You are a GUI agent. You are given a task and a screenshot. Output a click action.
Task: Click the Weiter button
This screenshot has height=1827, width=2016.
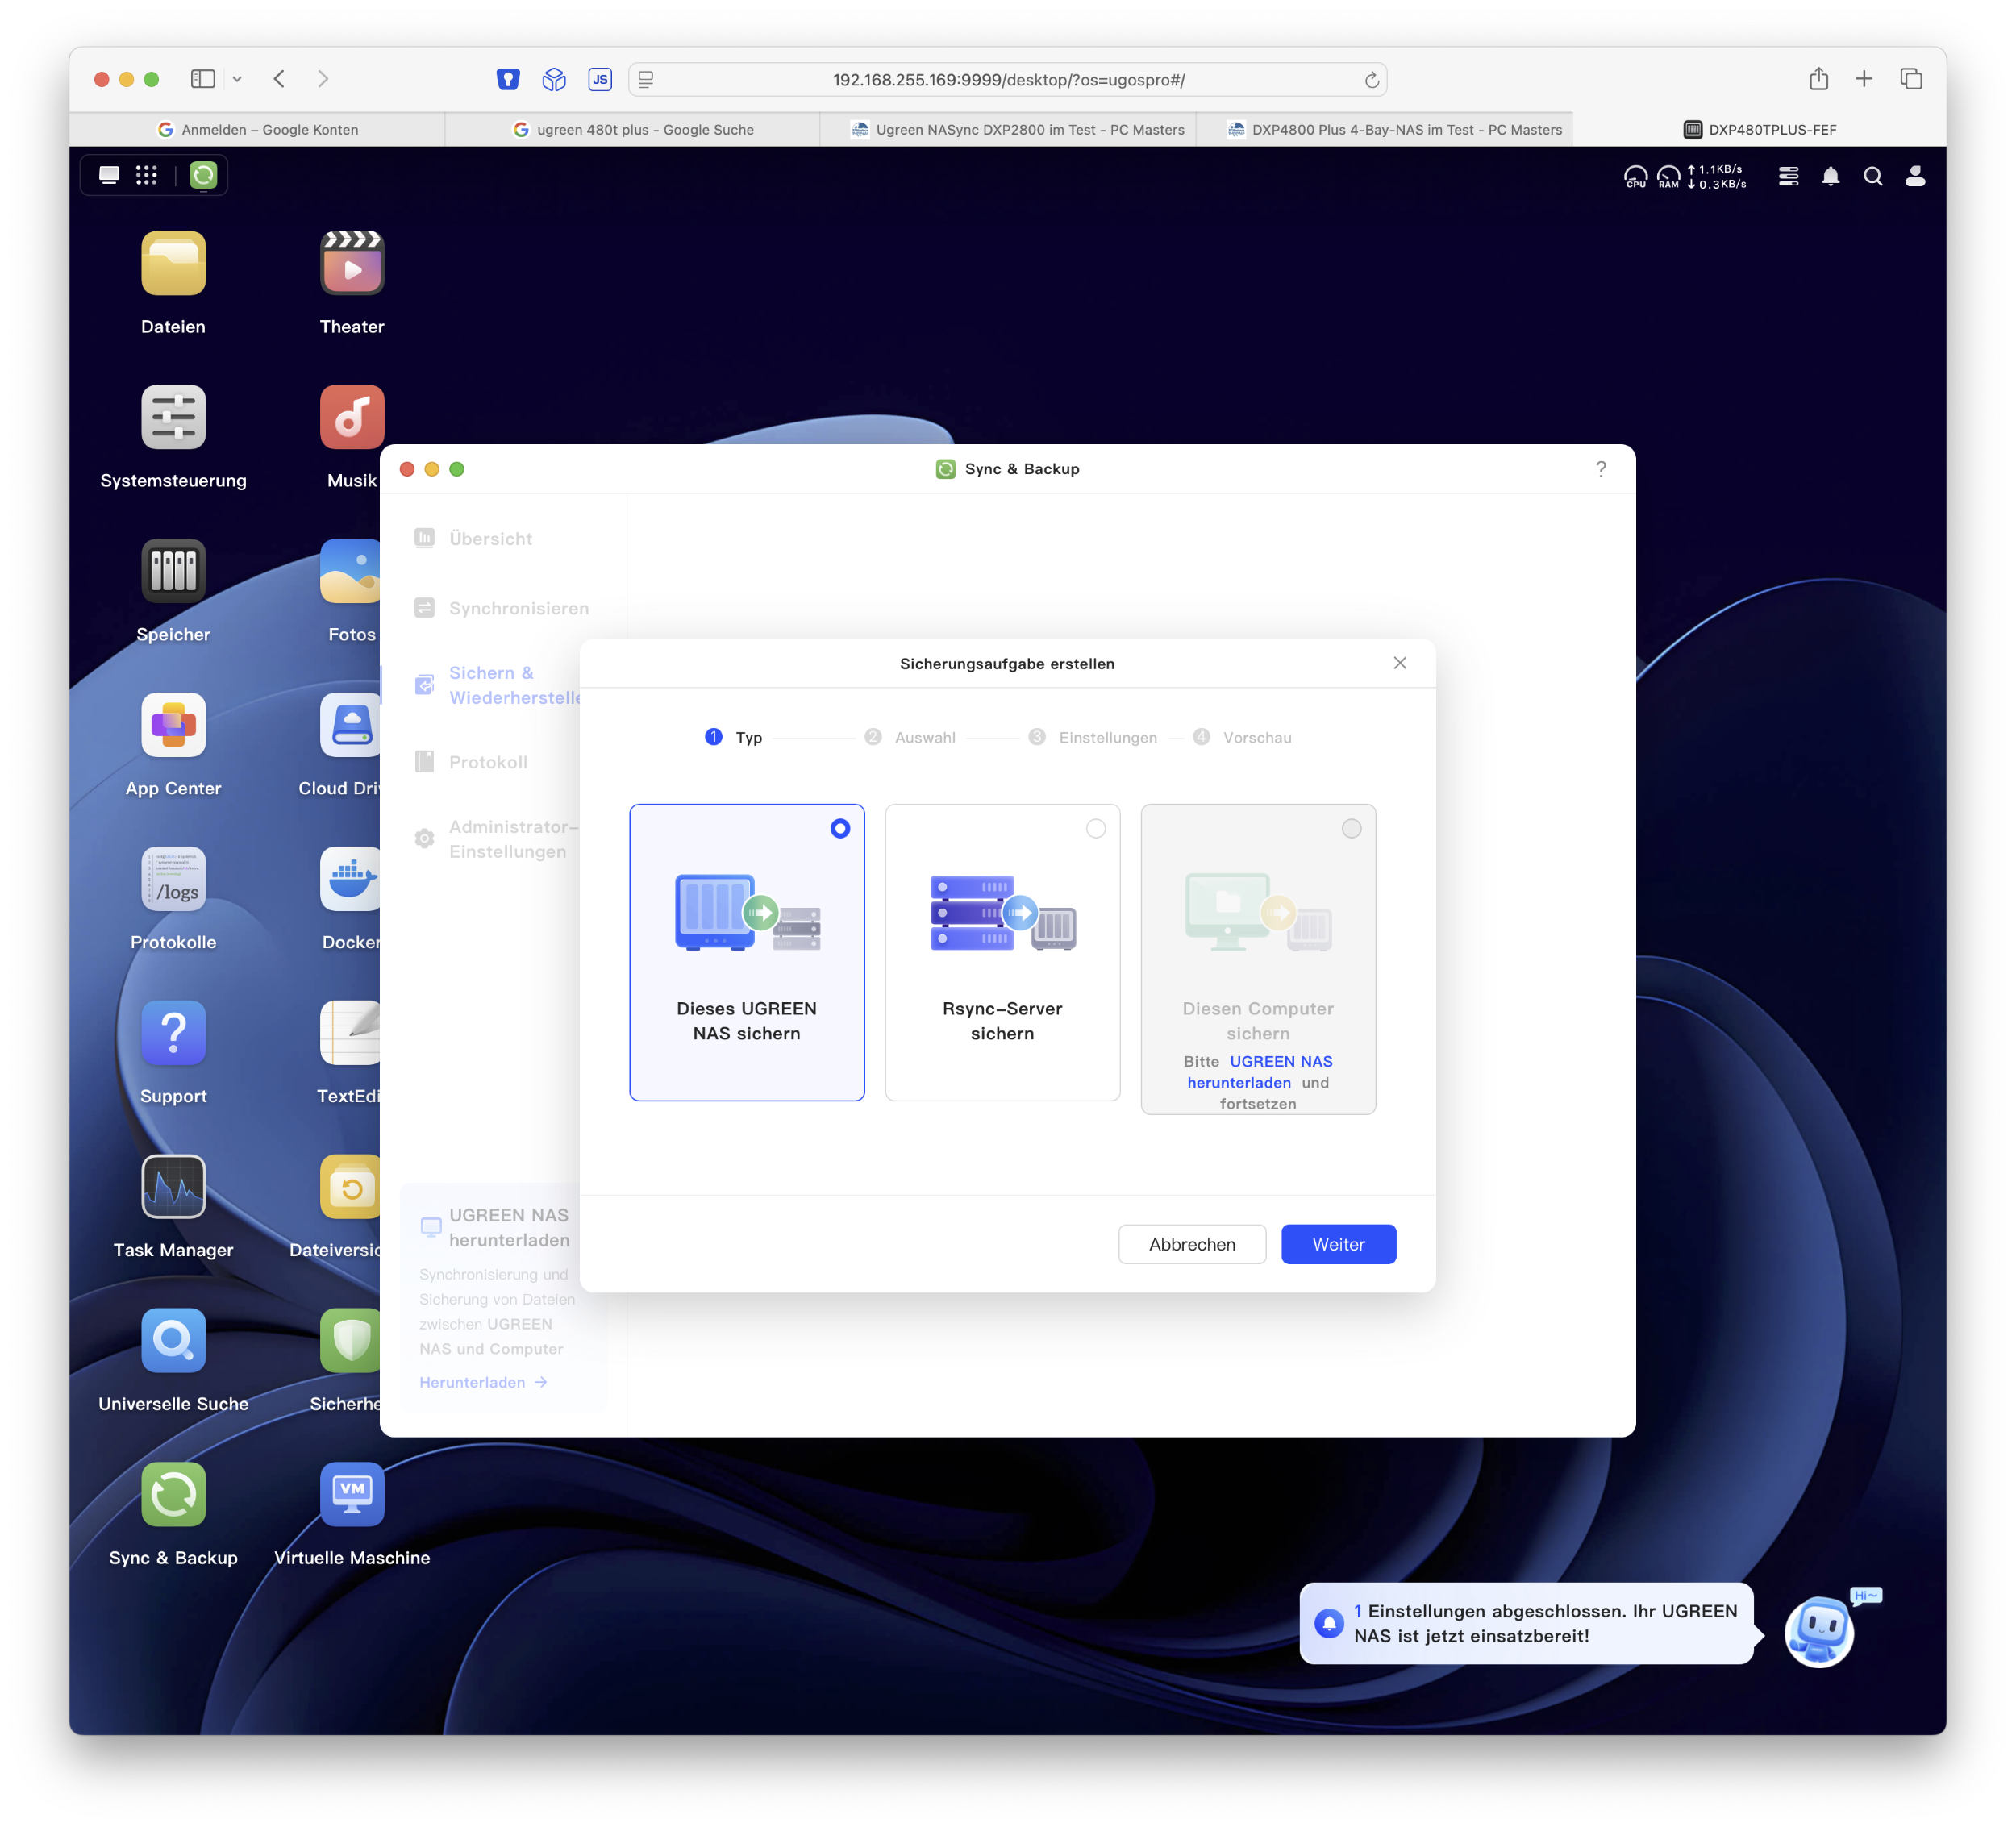(1338, 1244)
